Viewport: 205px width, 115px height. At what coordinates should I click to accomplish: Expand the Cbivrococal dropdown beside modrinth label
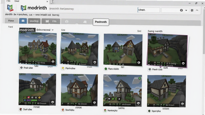(45, 30)
